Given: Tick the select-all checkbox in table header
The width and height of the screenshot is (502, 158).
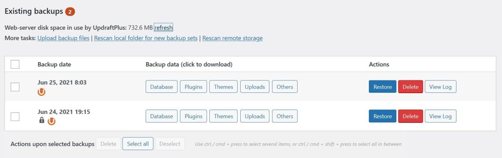Looking at the screenshot, I should coord(15,64).
